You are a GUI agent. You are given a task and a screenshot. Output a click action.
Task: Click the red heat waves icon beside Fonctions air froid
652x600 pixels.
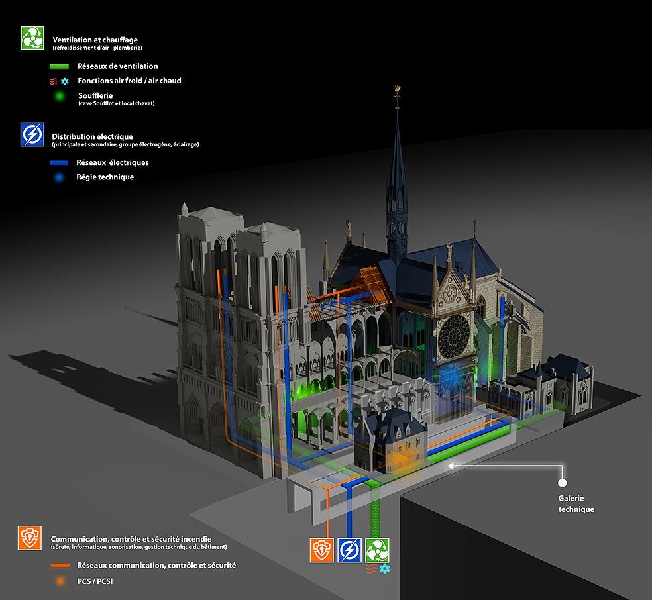pos(54,81)
